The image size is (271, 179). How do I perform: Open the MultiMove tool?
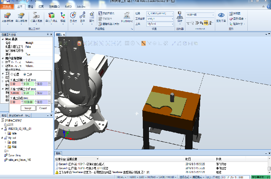click(x=127, y=17)
